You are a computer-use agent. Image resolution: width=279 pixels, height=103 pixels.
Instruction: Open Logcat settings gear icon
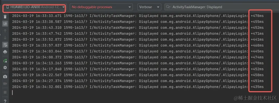pos(5,68)
